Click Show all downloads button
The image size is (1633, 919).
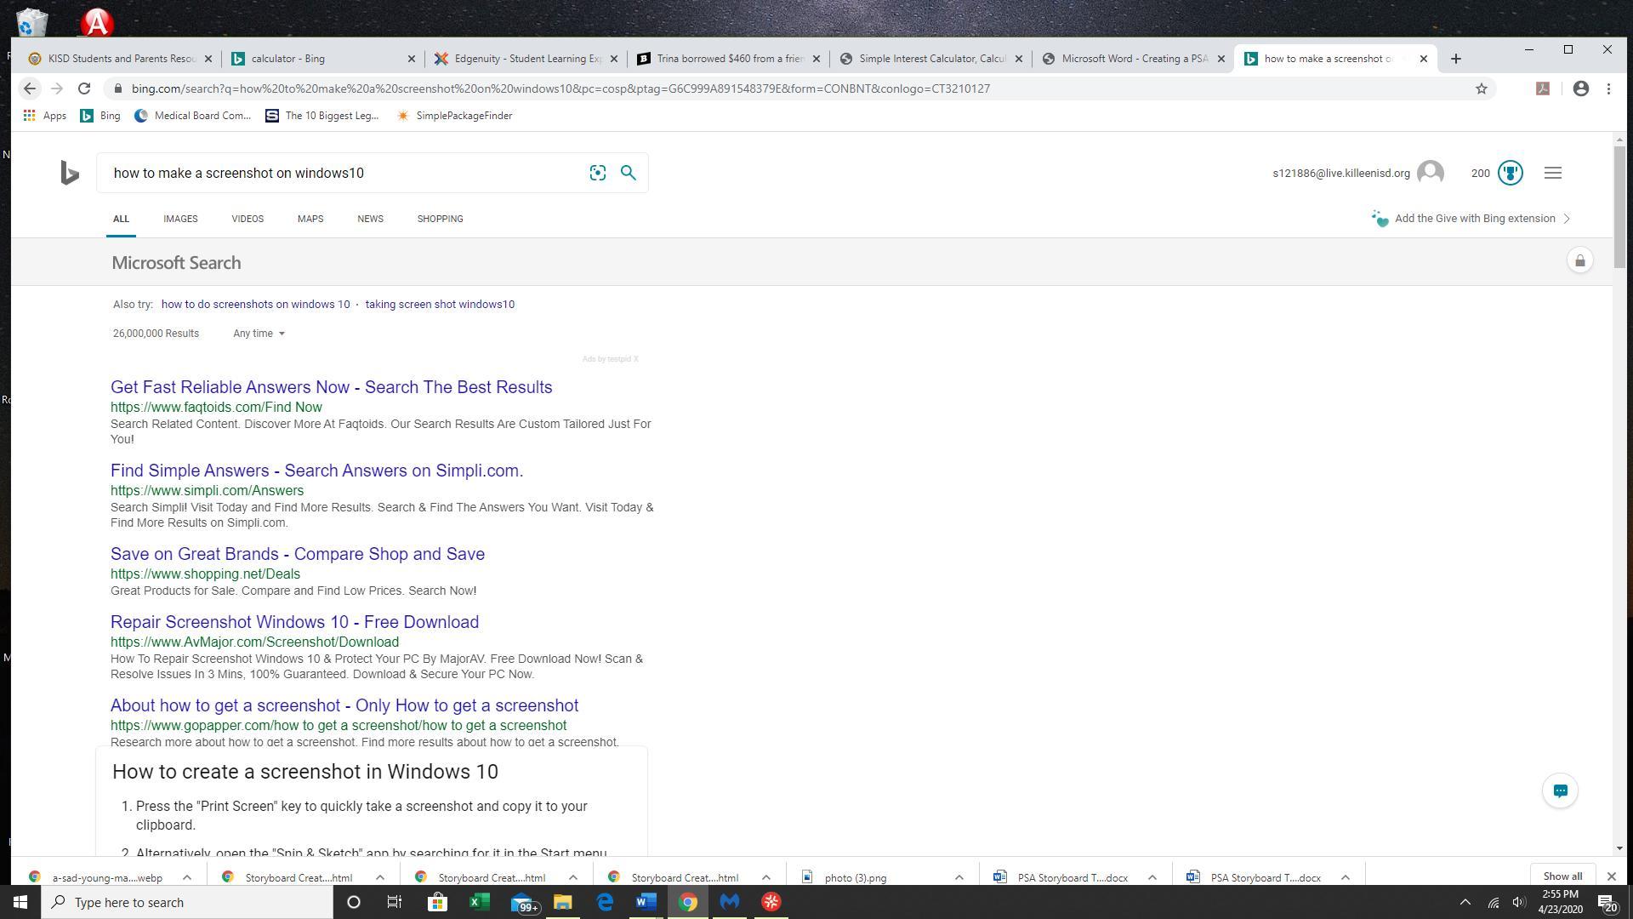click(1562, 876)
